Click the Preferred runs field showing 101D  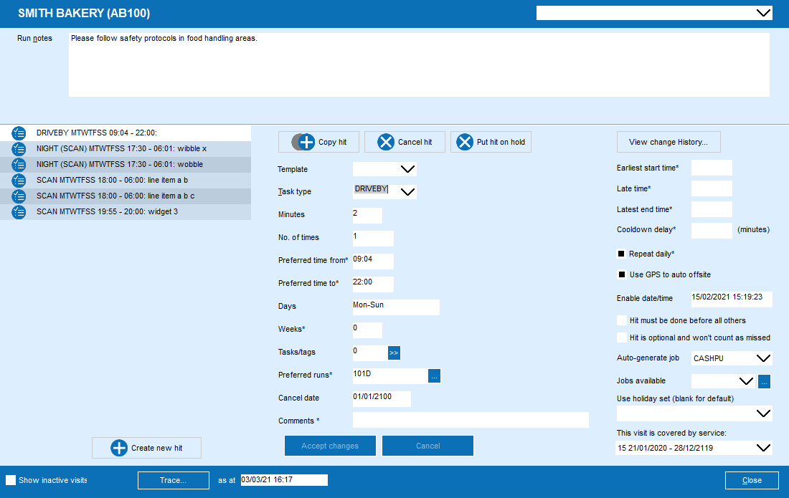point(390,376)
